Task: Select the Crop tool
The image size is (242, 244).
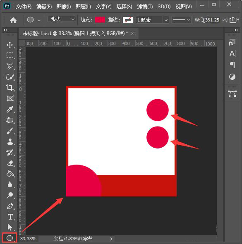Action: pos(10,87)
